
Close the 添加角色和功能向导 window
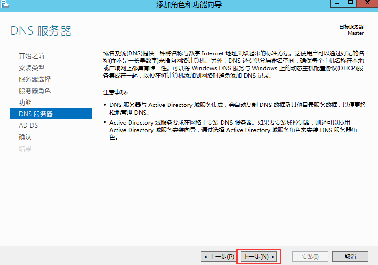[367, 3]
